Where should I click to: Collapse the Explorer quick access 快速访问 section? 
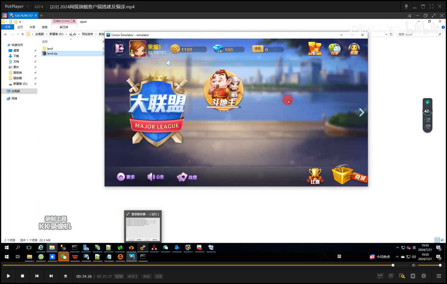tap(16, 45)
